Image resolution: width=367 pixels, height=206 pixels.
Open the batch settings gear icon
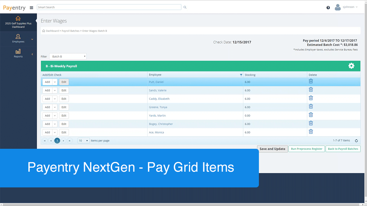[x=351, y=66]
